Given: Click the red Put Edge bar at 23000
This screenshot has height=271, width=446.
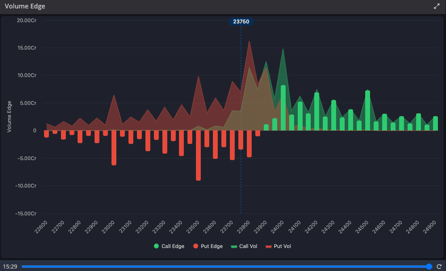Looking at the screenshot, I should click(x=114, y=147).
